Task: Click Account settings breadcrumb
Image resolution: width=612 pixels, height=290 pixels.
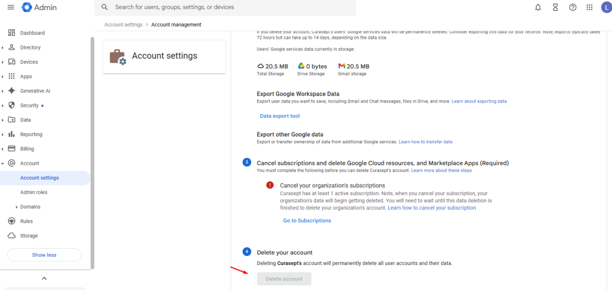Action: (x=123, y=24)
